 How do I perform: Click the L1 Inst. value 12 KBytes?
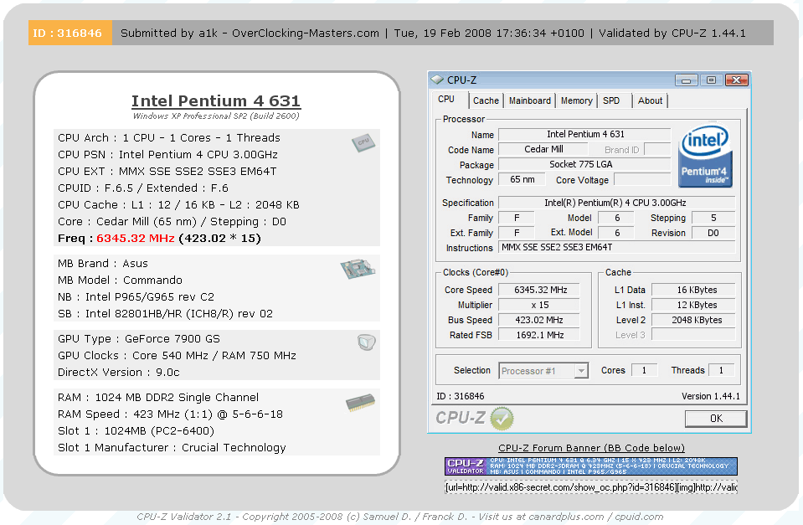(694, 305)
